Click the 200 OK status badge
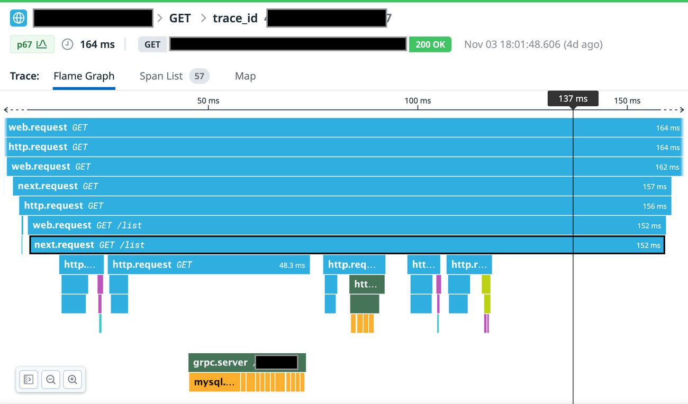The height and width of the screenshot is (404, 688). pyautogui.click(x=430, y=44)
